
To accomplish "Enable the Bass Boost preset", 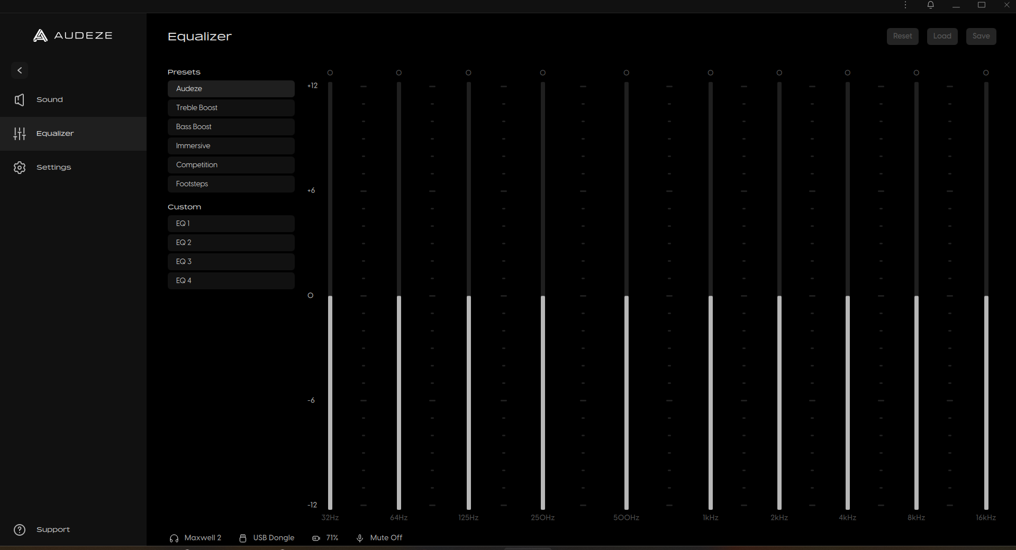I will click(x=231, y=126).
